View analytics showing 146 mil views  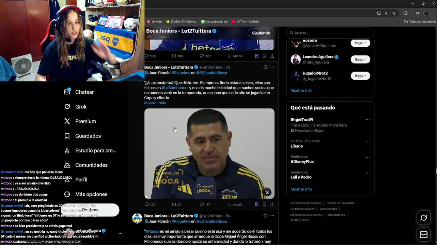235,56
